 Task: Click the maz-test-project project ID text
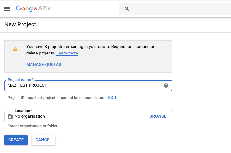pyautogui.click(x=41, y=98)
